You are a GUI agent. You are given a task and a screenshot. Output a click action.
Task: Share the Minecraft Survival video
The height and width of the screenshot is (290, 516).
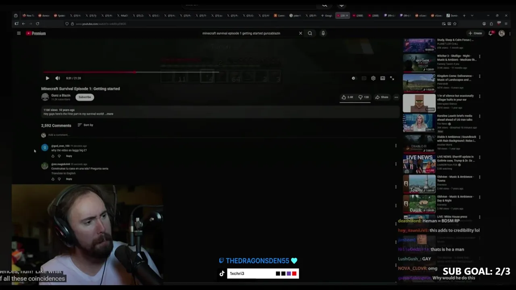coord(382,97)
